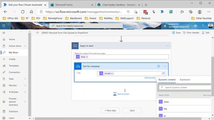Click the browser address bar
214x120 pixels.
[84, 12]
